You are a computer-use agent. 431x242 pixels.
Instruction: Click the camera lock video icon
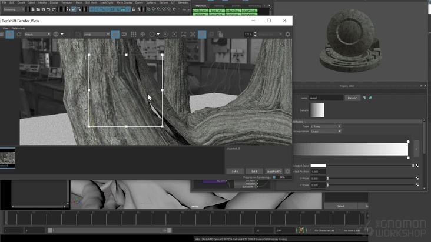[124, 34]
